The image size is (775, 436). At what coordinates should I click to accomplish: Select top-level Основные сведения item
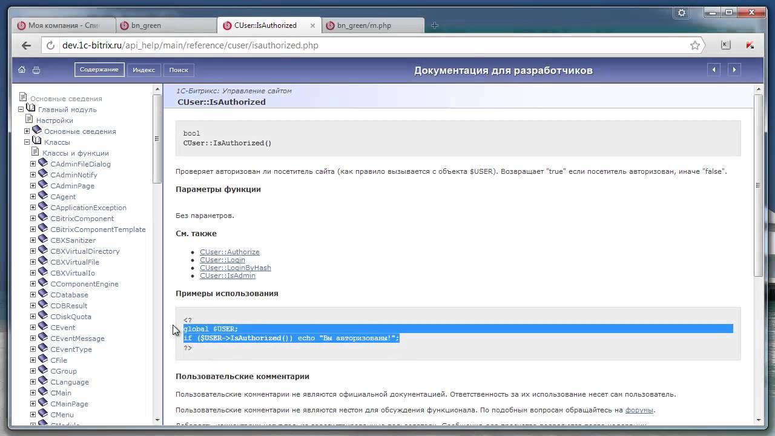tap(66, 99)
